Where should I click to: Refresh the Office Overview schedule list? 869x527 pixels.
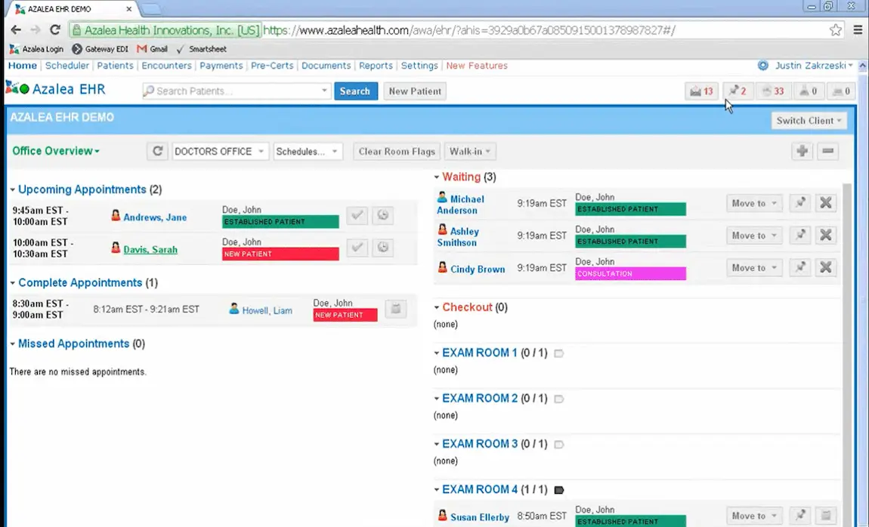pos(157,151)
